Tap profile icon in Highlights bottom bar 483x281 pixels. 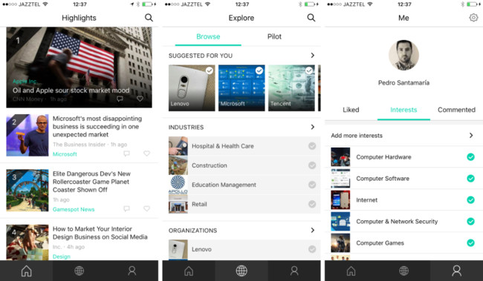pos(132,271)
